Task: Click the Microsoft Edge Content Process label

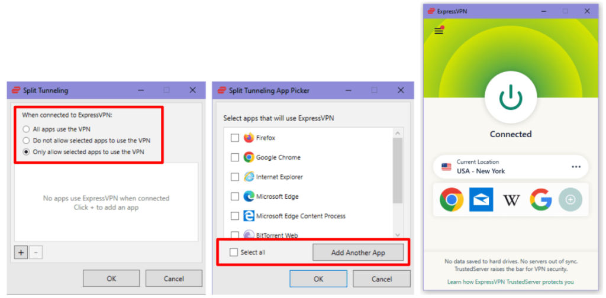Action: coord(301,216)
